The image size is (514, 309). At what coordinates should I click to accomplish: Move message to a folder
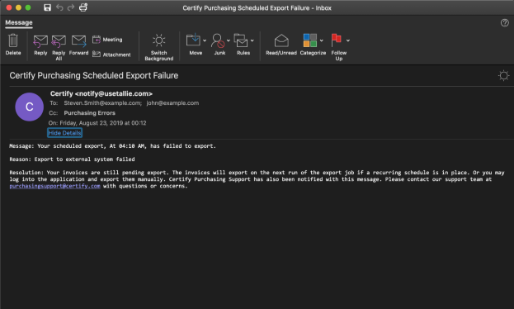click(195, 45)
